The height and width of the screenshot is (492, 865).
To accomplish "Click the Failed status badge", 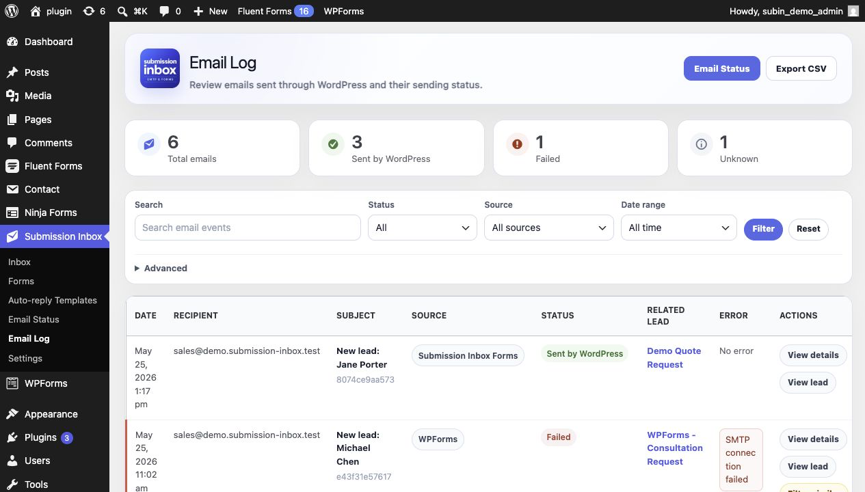I will point(559,437).
